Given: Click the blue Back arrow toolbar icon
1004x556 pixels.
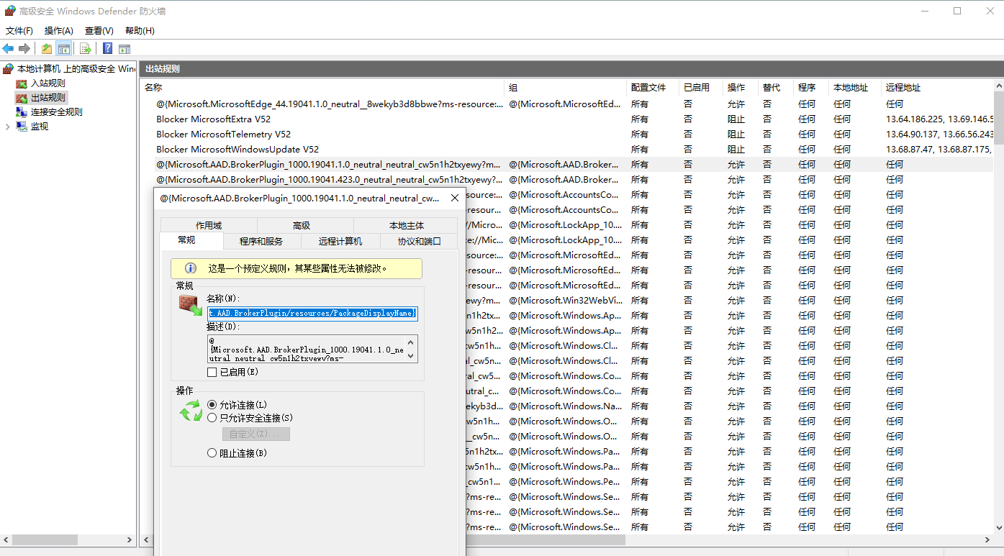Looking at the screenshot, I should 8,49.
